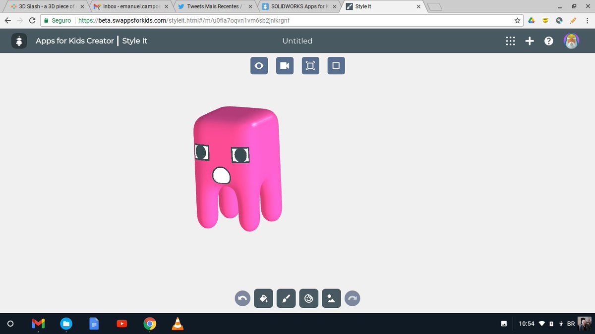Select the Style It browser tab
The image size is (595, 334).
click(x=383, y=7)
